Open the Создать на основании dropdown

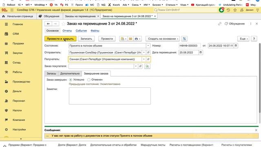click(x=163, y=39)
